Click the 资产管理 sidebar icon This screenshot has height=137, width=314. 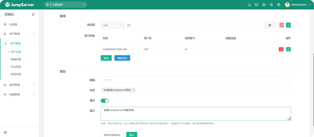pos(6,44)
